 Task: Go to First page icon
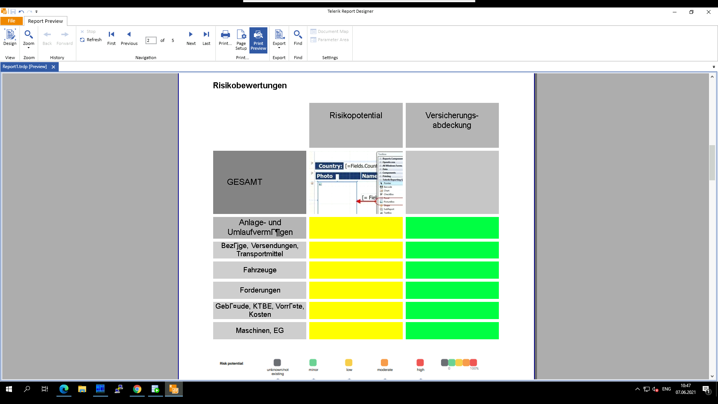(111, 34)
